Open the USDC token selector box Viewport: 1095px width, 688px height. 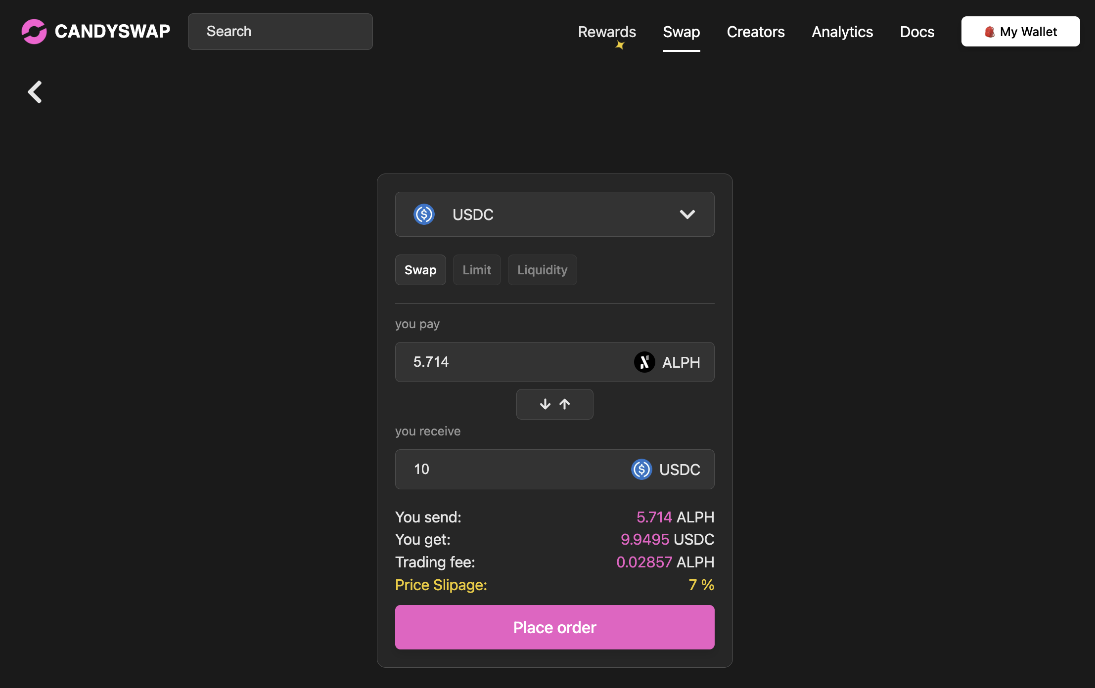click(554, 215)
